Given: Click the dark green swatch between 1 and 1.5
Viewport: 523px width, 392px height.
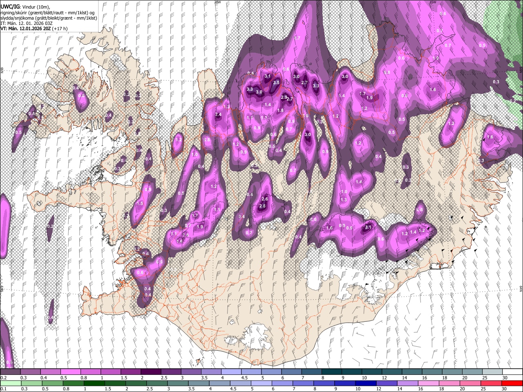Looking at the screenshot, I should click(94, 383).
